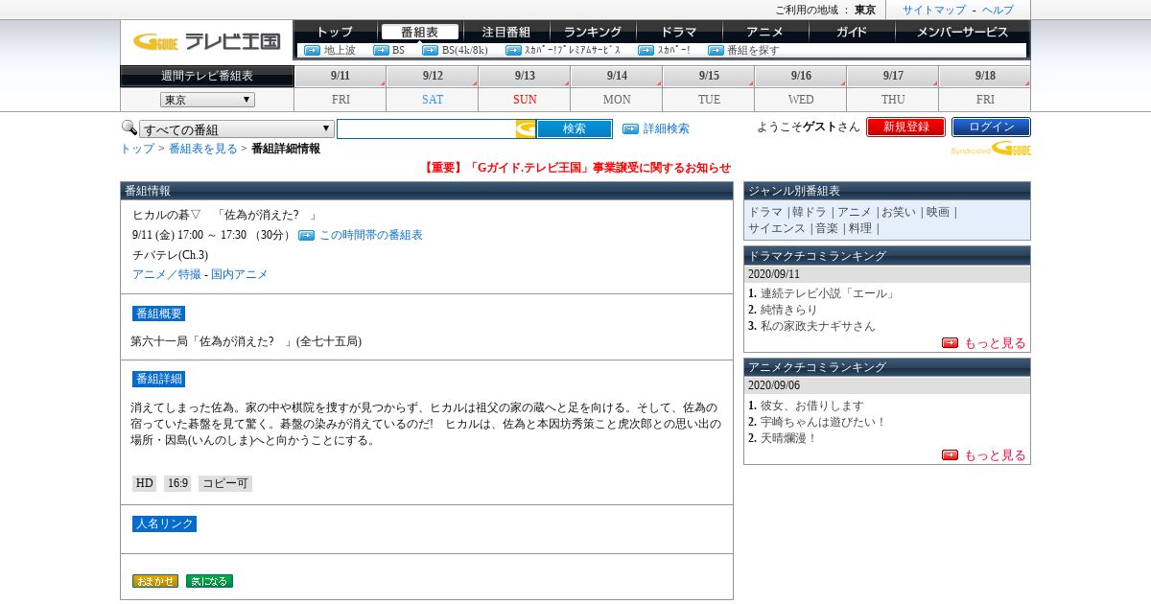1151x604 pixels.
Task: Open 純情きらり ranking entry
Action: (789, 310)
